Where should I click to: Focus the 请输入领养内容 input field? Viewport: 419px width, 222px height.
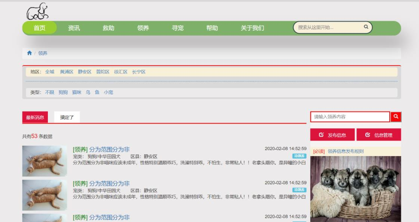coord(350,117)
